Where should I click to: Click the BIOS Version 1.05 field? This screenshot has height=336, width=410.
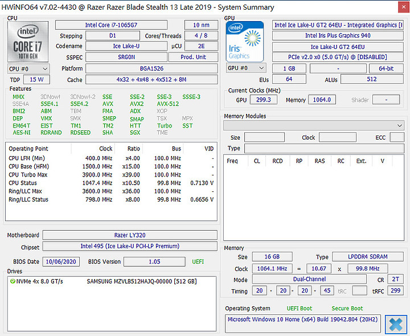[x=154, y=261]
